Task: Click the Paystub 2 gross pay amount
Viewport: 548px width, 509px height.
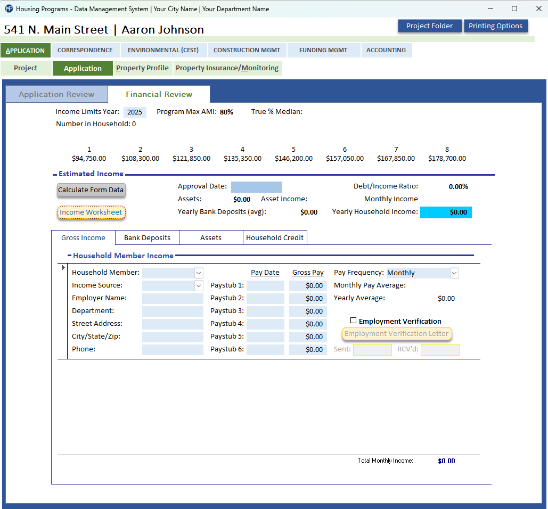Action: click(x=308, y=298)
